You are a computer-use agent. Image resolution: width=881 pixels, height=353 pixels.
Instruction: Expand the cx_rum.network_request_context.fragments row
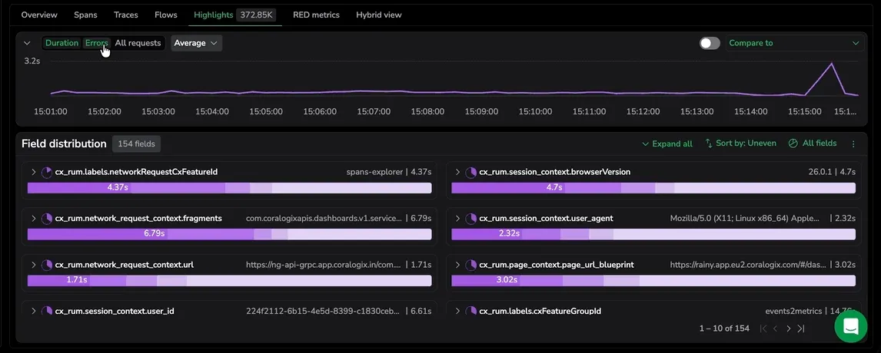[x=33, y=218]
